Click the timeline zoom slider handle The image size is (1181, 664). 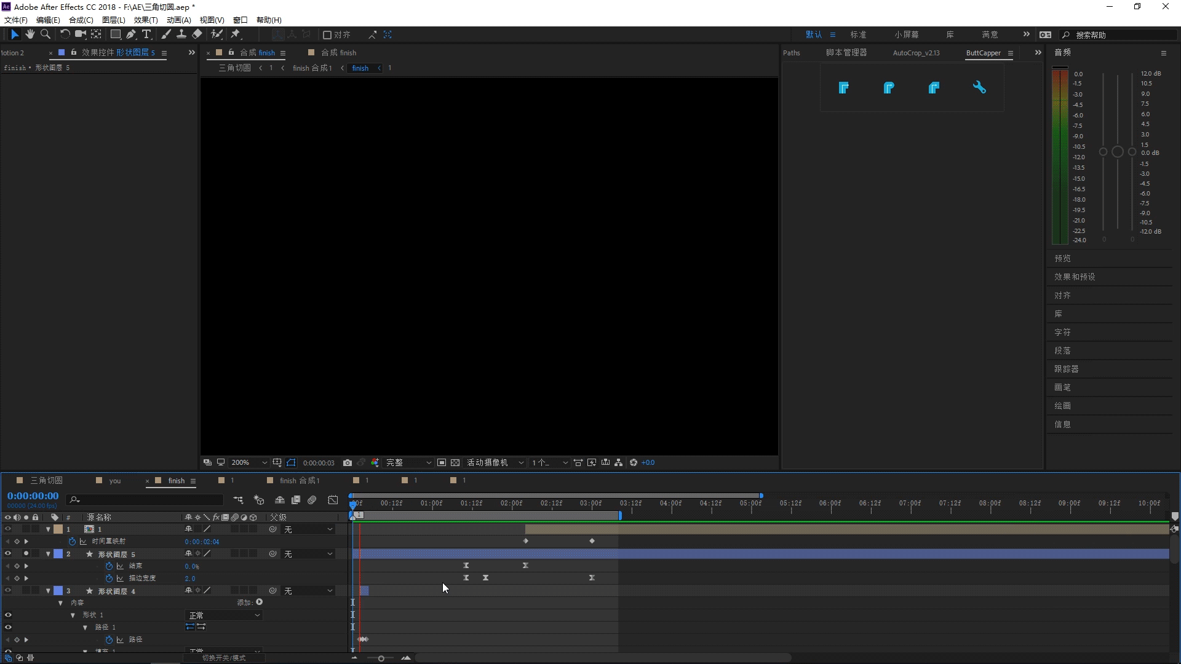click(381, 658)
